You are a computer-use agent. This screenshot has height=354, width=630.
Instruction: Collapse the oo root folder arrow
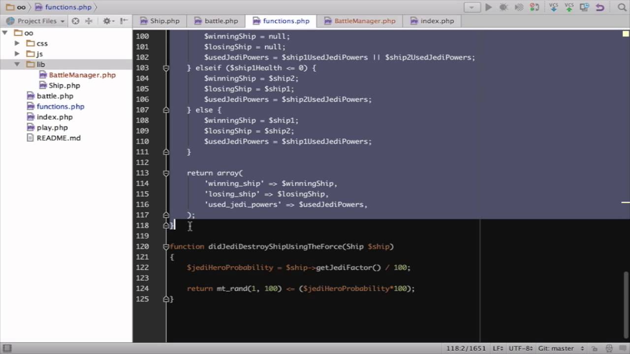(5, 33)
